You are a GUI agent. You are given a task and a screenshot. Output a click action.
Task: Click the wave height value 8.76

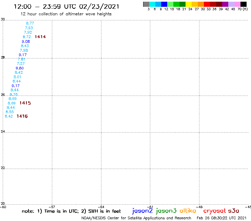[x=14, y=95]
